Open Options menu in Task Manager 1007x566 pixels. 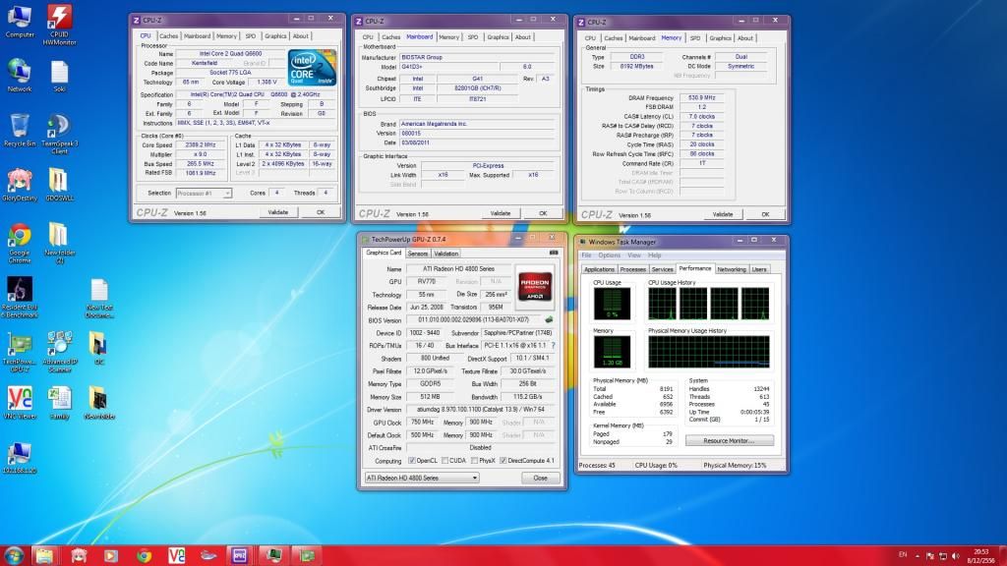pyautogui.click(x=610, y=255)
